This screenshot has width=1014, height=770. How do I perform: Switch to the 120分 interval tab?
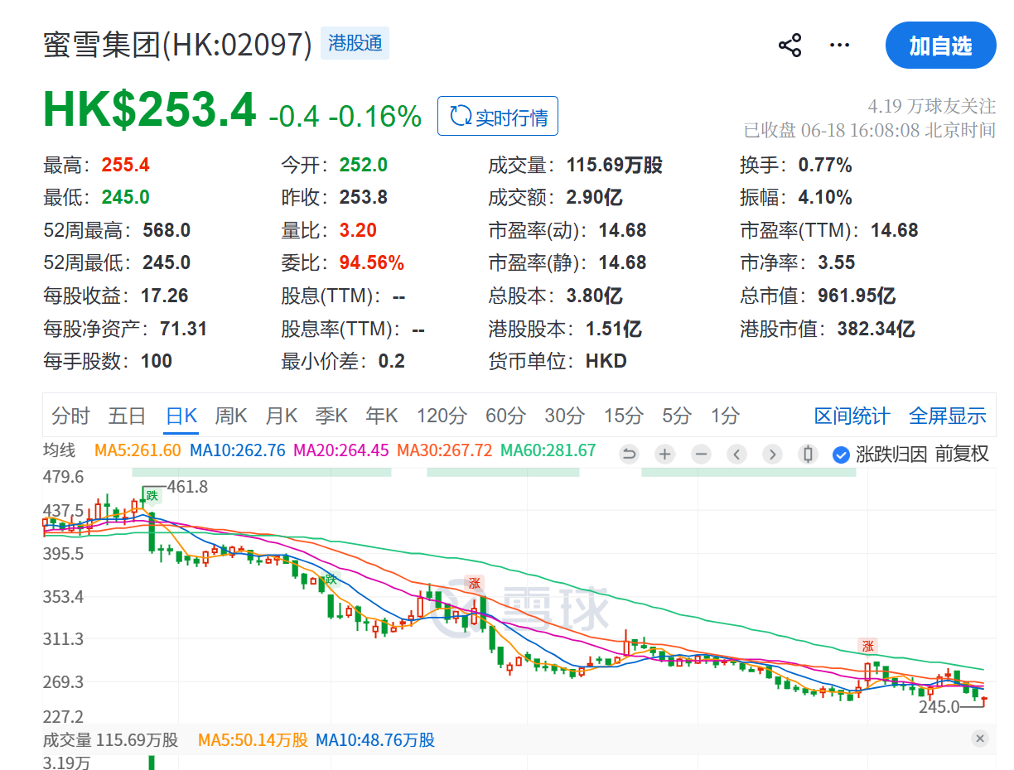coord(442,416)
